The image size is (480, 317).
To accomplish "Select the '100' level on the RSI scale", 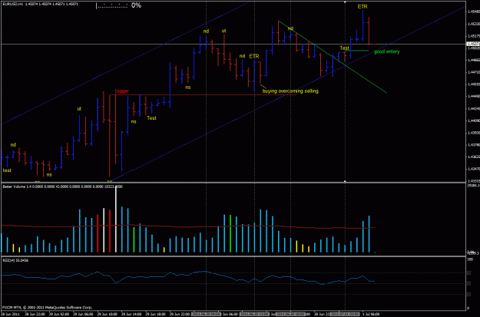I will click(x=471, y=259).
